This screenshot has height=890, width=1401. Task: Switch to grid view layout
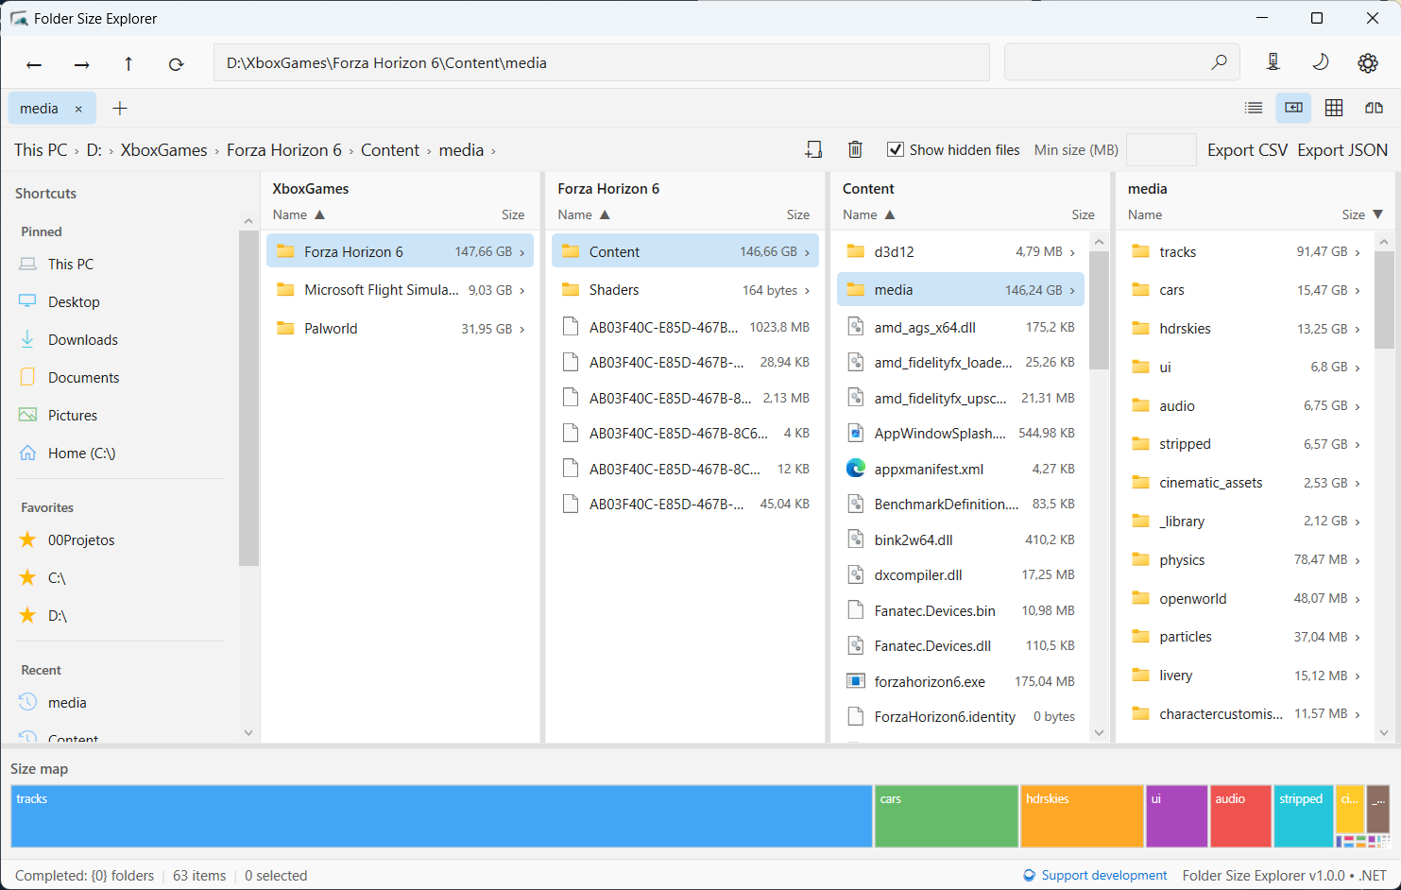pyautogui.click(x=1334, y=108)
